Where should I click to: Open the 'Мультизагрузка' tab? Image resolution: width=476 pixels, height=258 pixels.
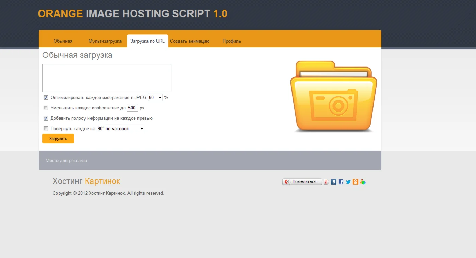[x=105, y=41]
